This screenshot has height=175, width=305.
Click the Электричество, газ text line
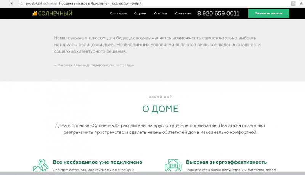[94, 170]
